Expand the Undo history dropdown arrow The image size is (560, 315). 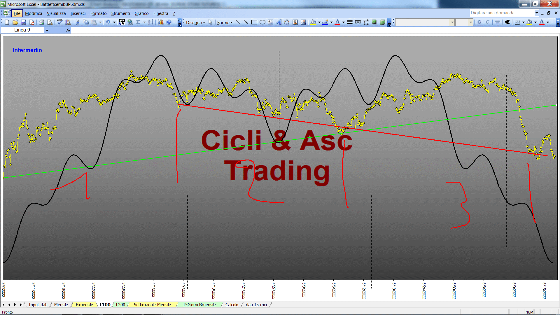[114, 22]
